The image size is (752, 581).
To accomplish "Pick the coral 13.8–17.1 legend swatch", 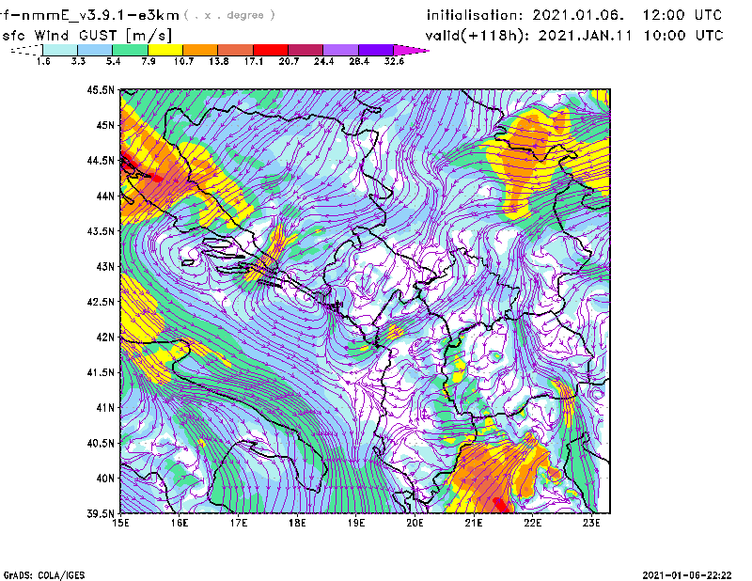I will pos(236,50).
